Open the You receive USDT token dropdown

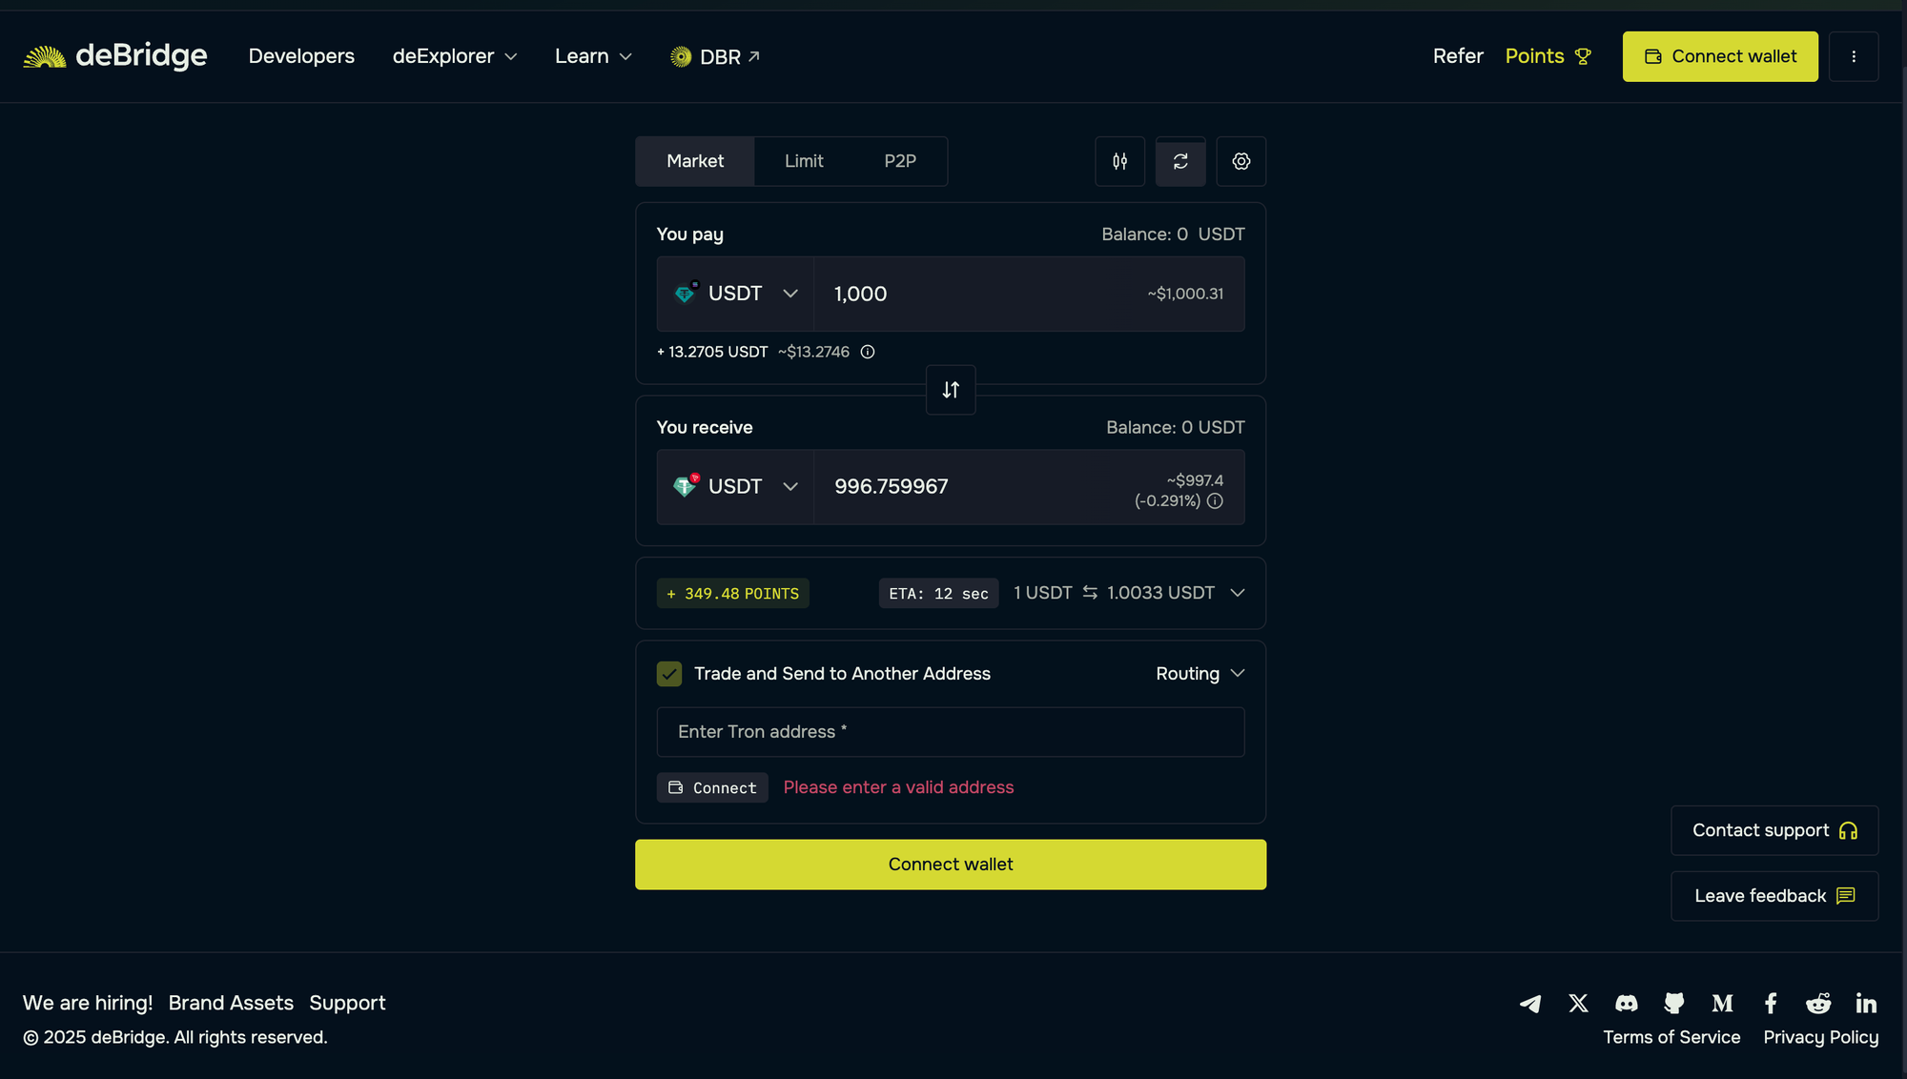coord(735,487)
